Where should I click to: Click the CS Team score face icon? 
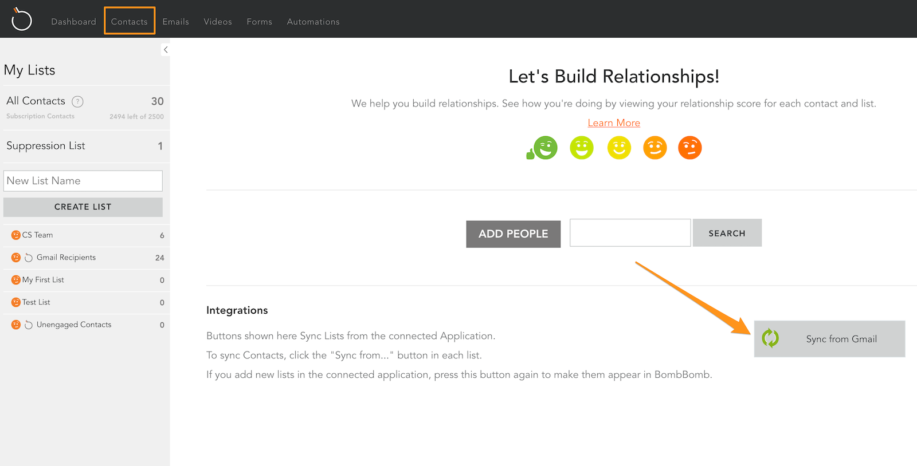click(x=16, y=235)
